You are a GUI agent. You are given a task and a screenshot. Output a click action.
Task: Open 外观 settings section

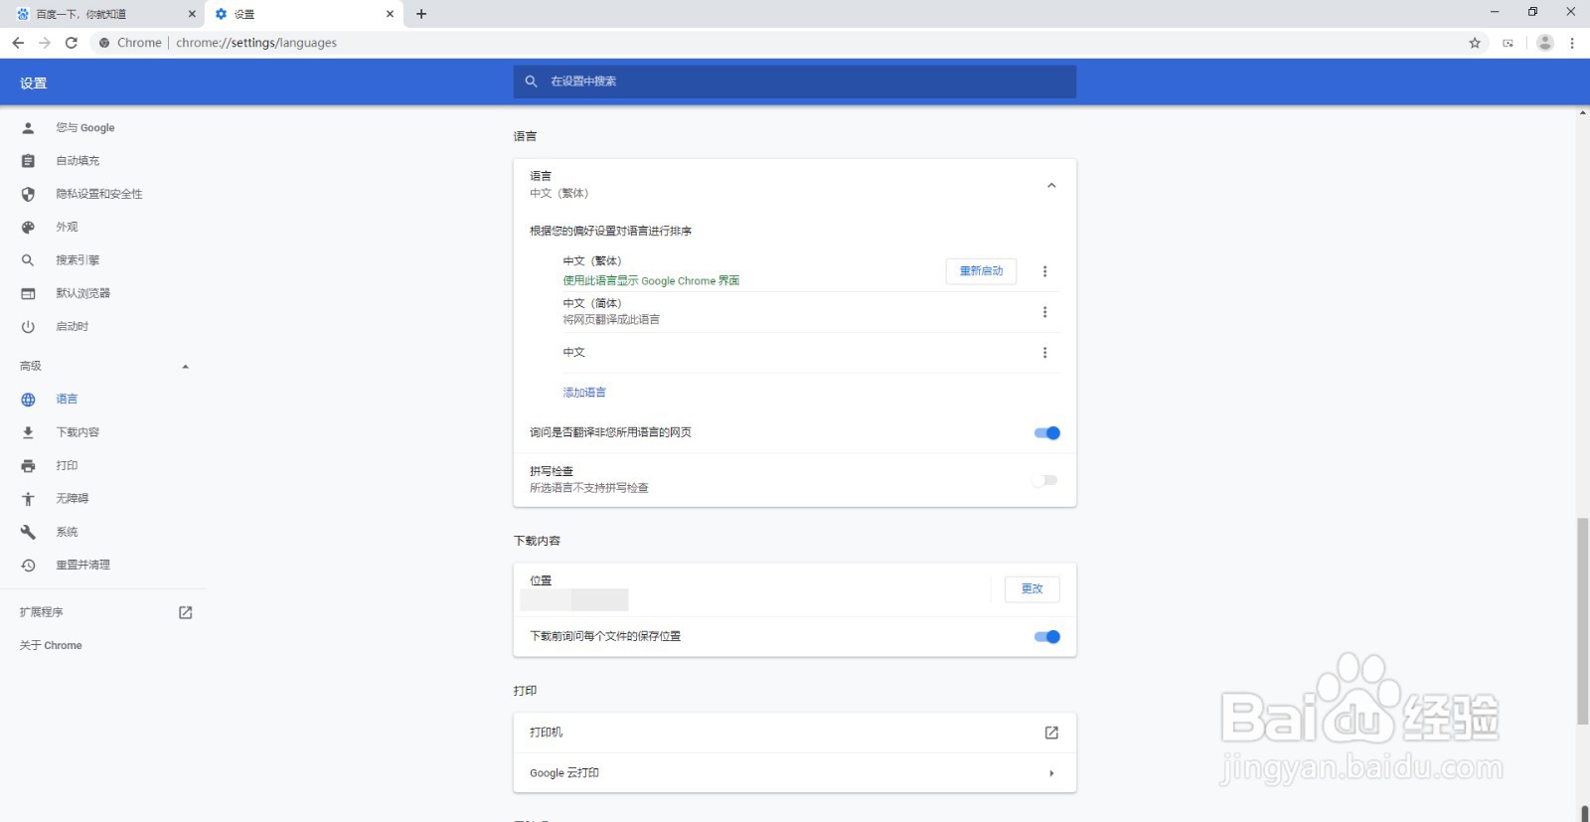pos(67,227)
